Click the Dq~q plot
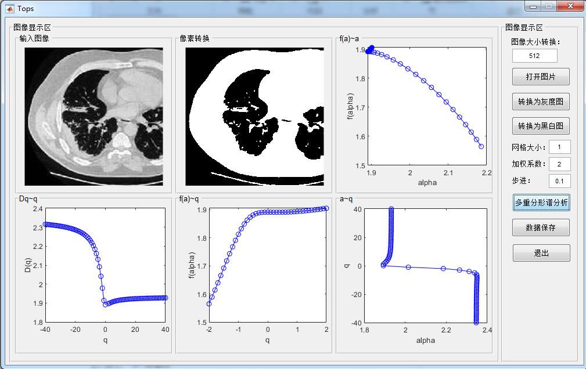 105,265
